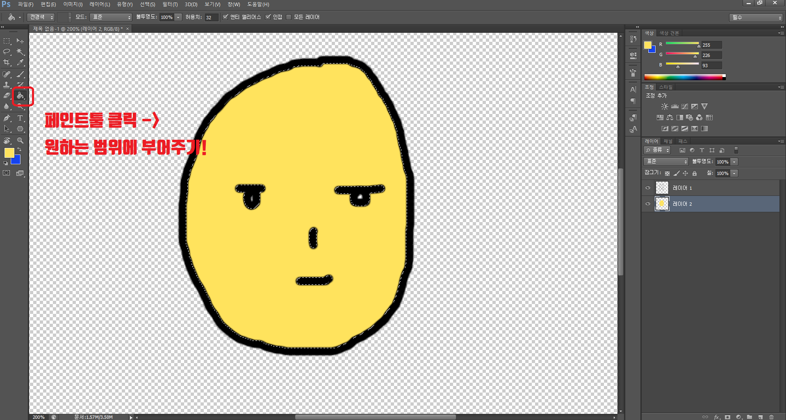The image size is (786, 420).
Task: Add a Photo Filter adjustment
Action: [x=690, y=117]
